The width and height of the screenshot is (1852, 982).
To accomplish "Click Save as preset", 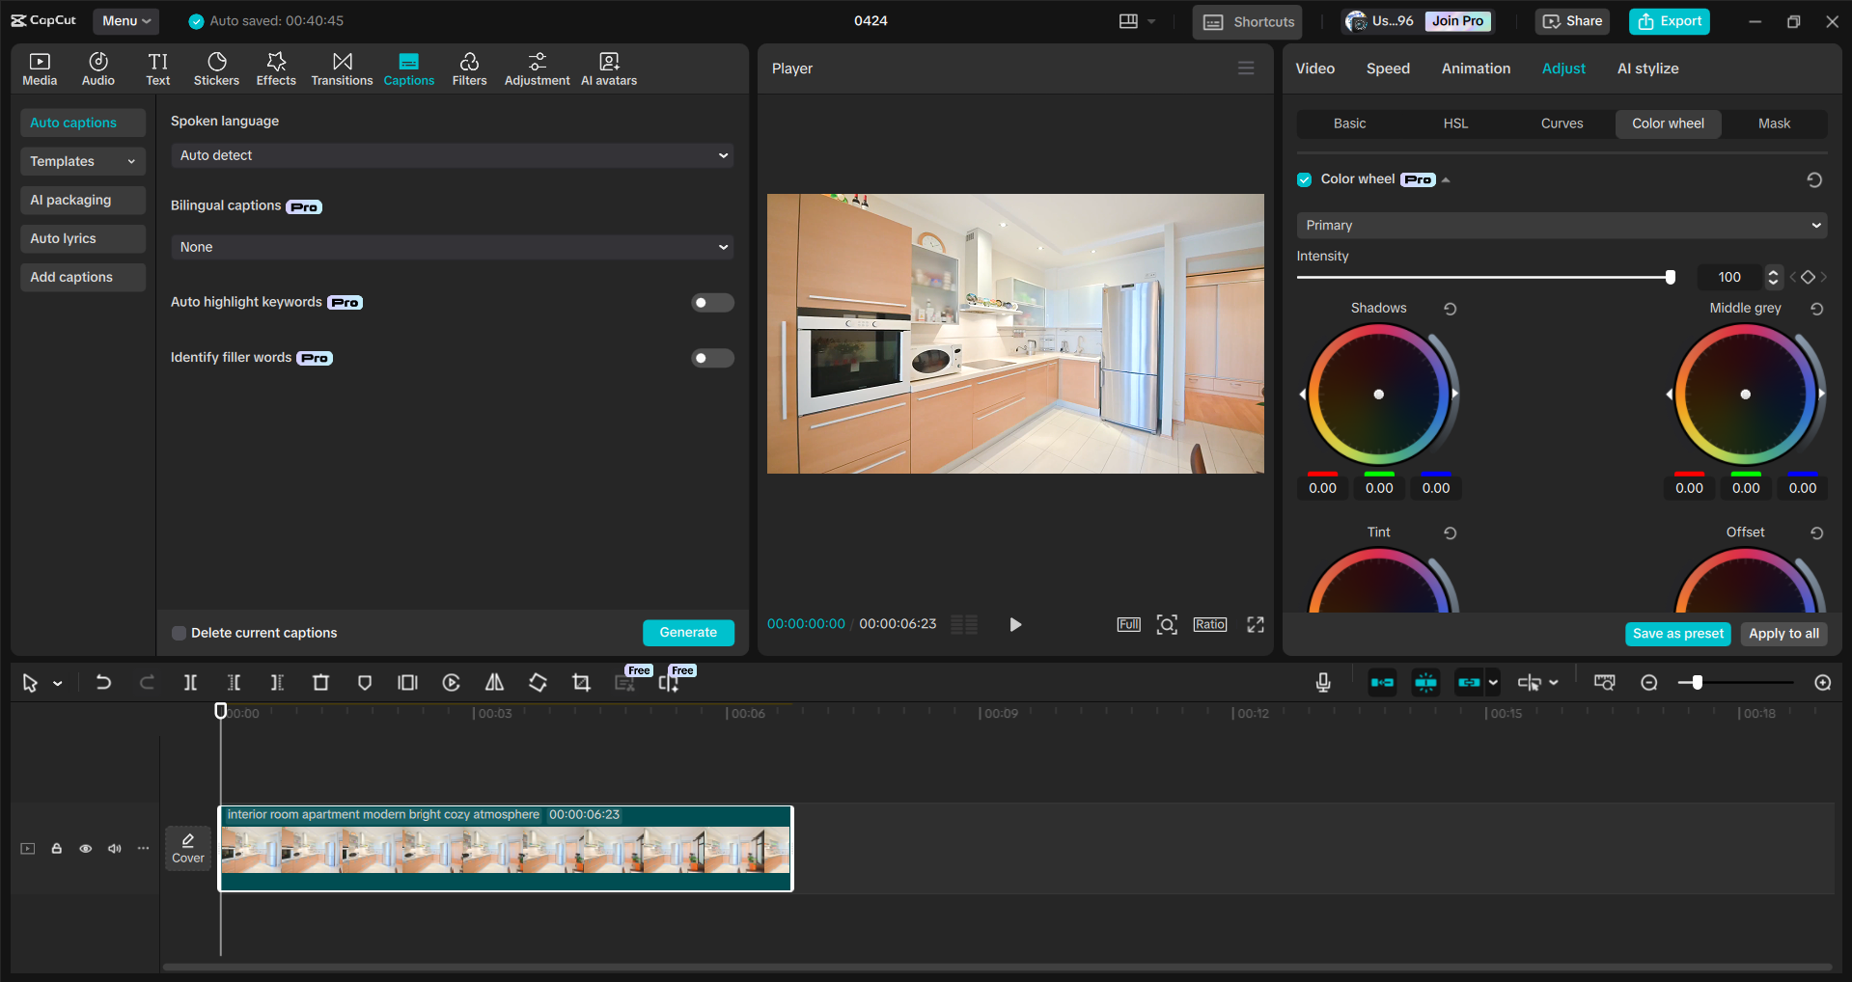I will (x=1677, y=634).
